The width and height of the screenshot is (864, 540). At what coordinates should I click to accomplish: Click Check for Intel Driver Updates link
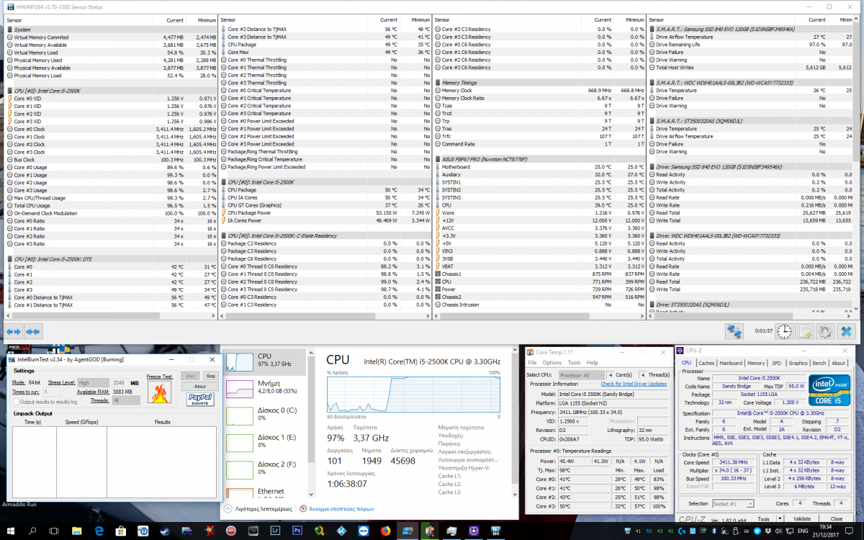click(634, 384)
